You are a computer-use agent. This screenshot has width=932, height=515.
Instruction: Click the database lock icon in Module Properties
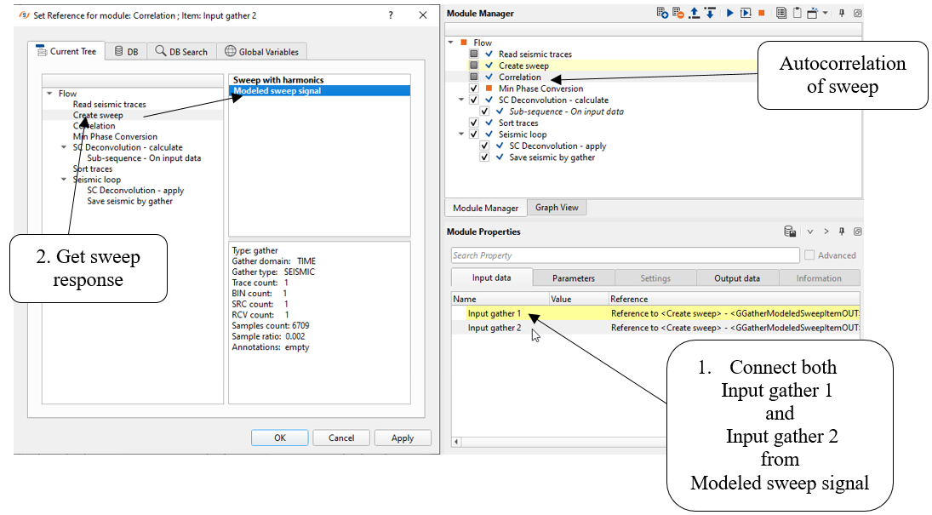(x=790, y=232)
